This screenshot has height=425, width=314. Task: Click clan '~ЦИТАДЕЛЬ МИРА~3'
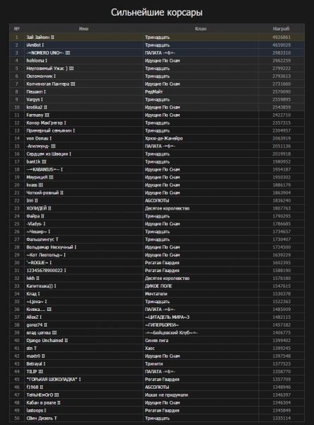(167, 317)
